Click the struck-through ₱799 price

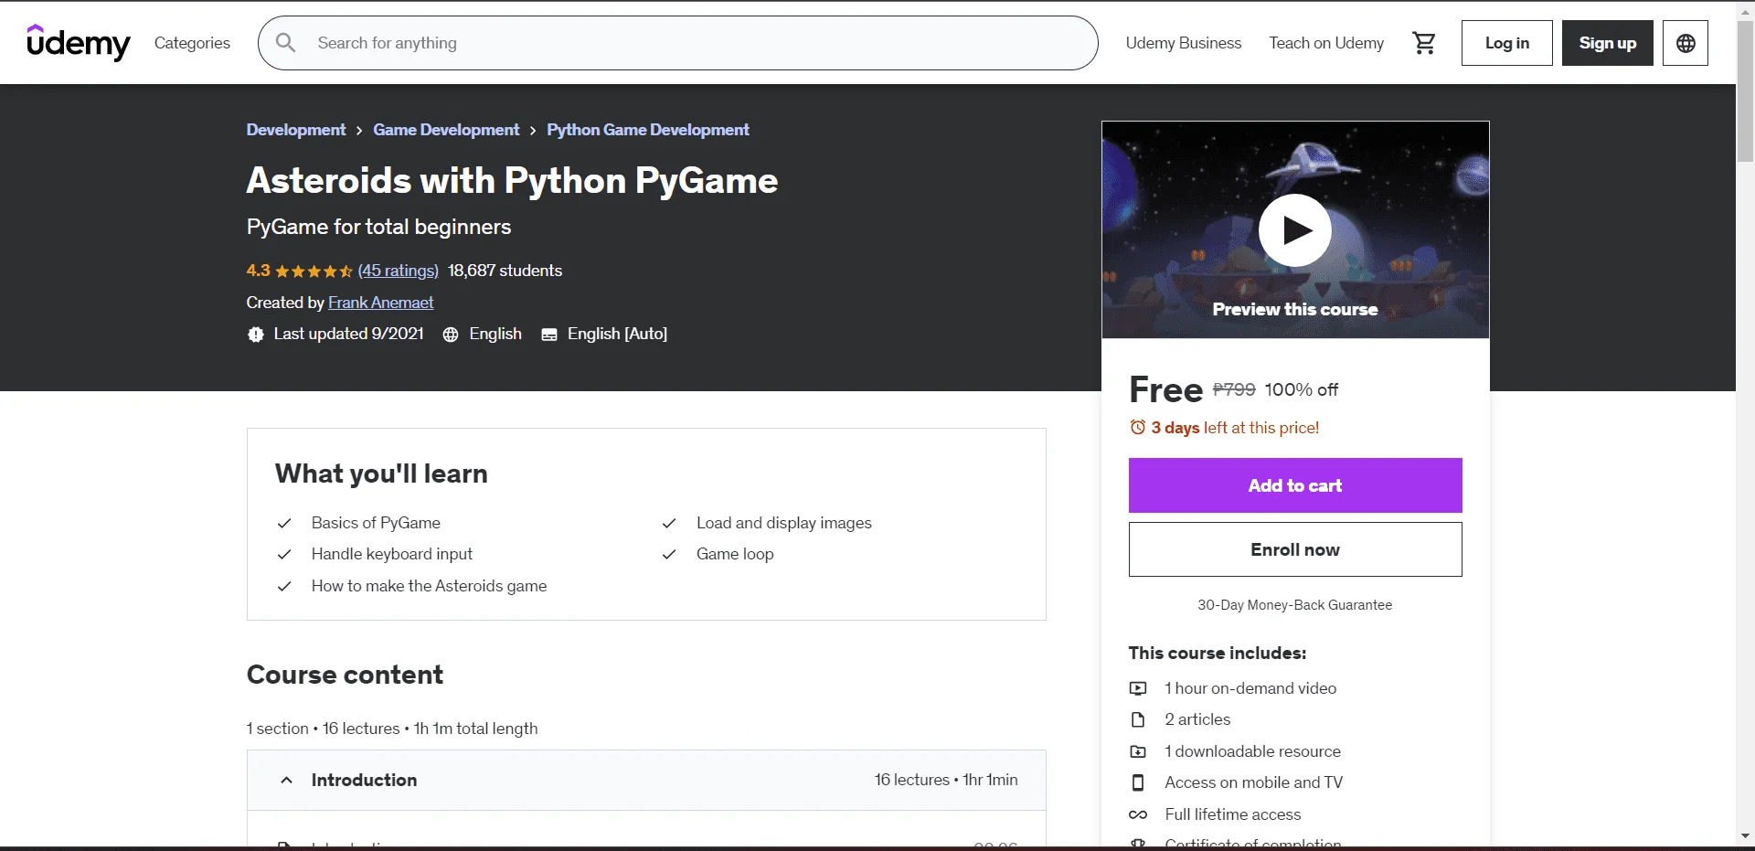(x=1234, y=389)
